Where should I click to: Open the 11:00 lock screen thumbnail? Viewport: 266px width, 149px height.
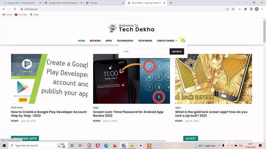tap(131, 79)
